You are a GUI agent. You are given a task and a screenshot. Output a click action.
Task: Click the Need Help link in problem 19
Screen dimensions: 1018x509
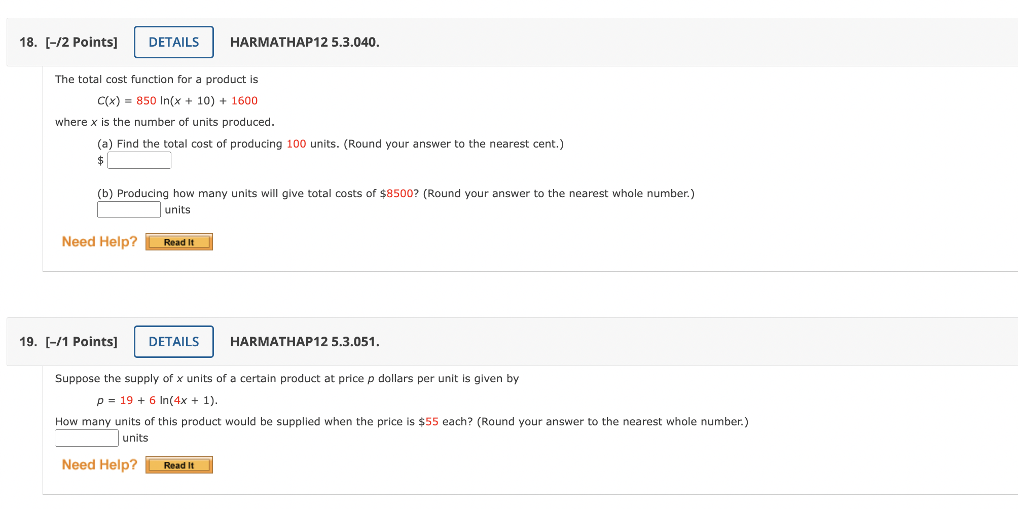(99, 464)
